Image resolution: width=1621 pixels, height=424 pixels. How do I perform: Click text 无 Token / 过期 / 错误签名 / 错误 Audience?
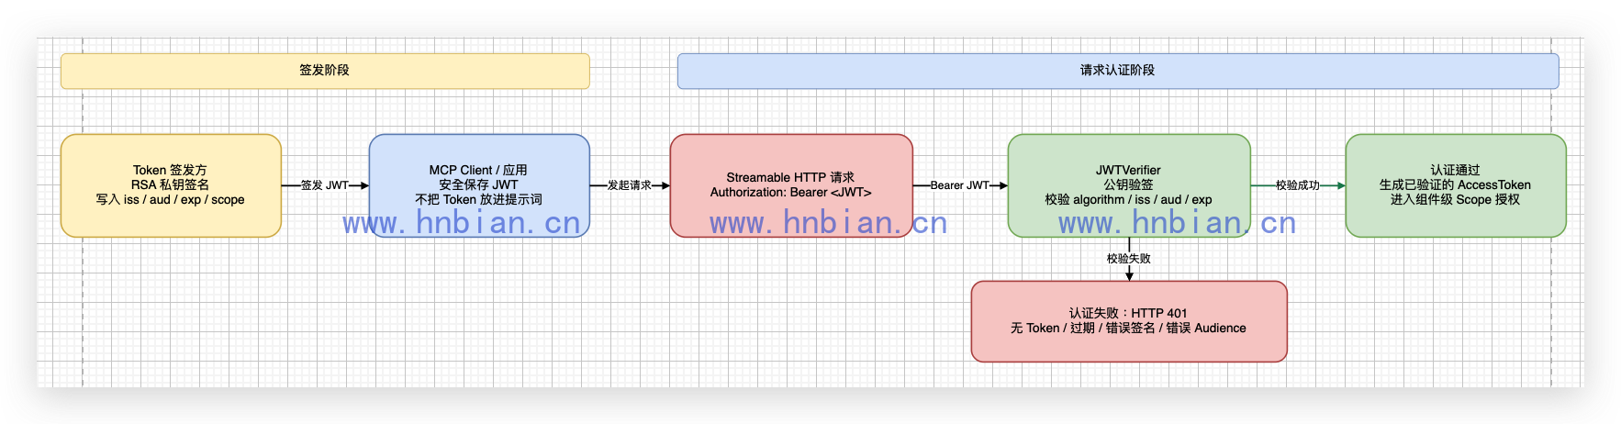click(x=1129, y=329)
